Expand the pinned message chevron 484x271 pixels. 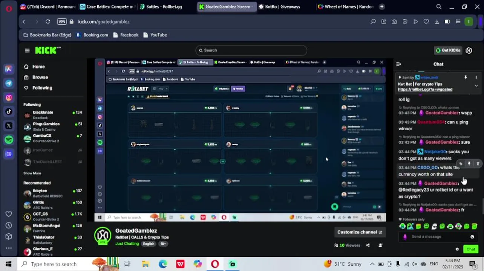click(476, 86)
